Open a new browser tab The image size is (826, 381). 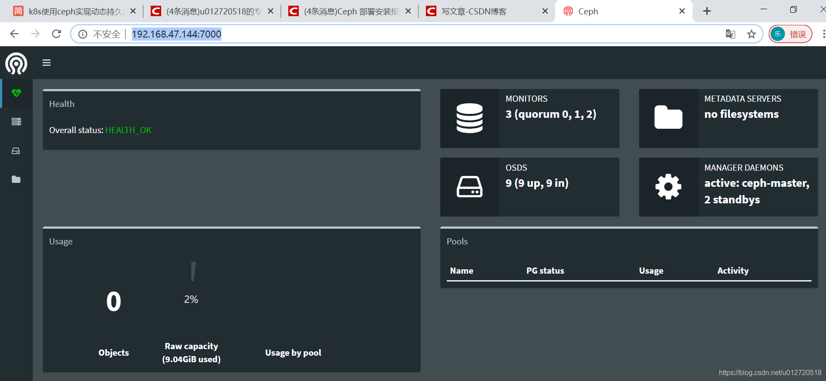(x=707, y=11)
